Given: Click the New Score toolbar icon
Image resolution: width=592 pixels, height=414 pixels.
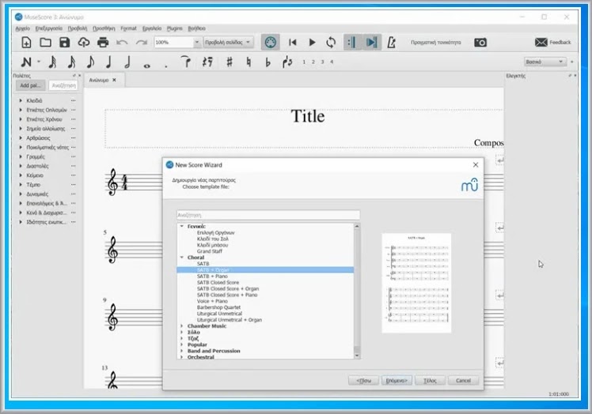Looking at the screenshot, I should 26,42.
